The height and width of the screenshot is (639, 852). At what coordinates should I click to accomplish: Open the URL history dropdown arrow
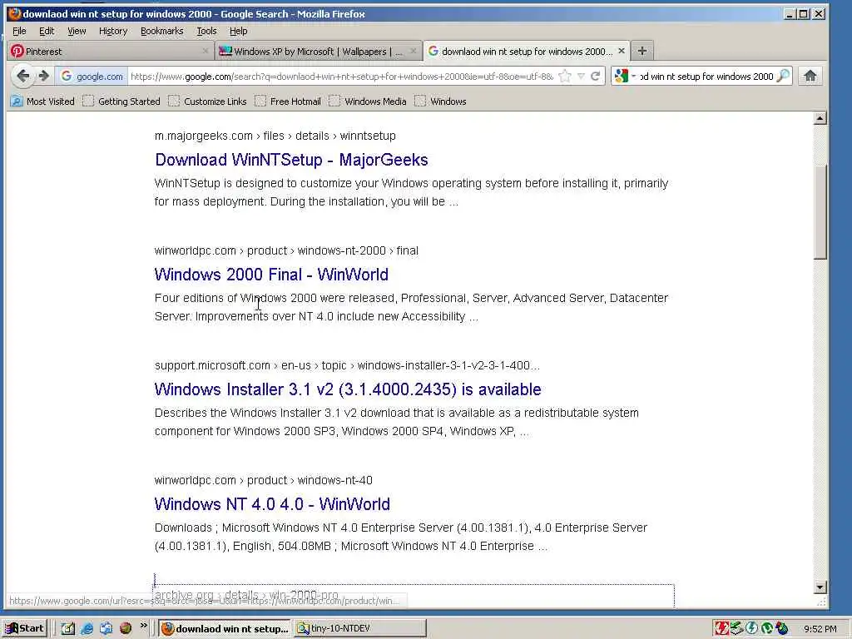tap(581, 76)
